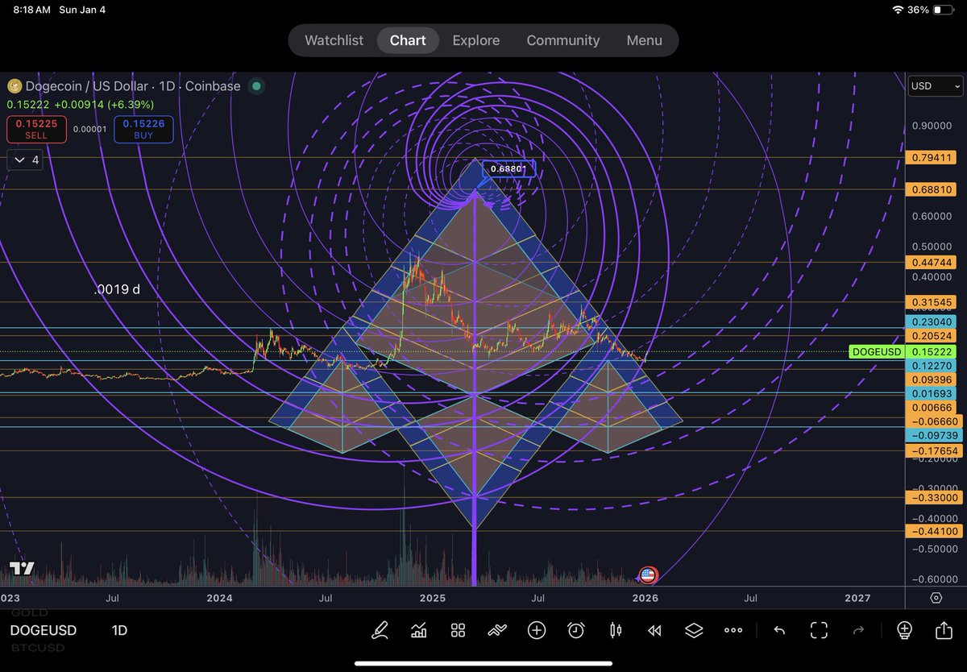Select the 0.68810 price axis tag

pos(931,189)
